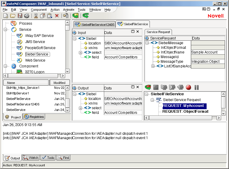Click the Save disk icon in toolbar

pyautogui.click(x=20, y=16)
